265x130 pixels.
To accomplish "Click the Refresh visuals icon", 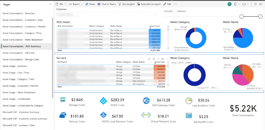I will point(255,4).
